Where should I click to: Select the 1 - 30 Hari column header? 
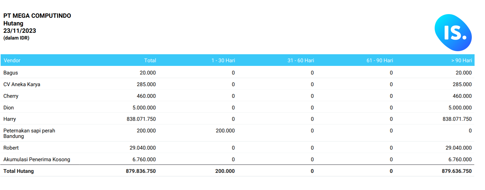click(x=223, y=60)
